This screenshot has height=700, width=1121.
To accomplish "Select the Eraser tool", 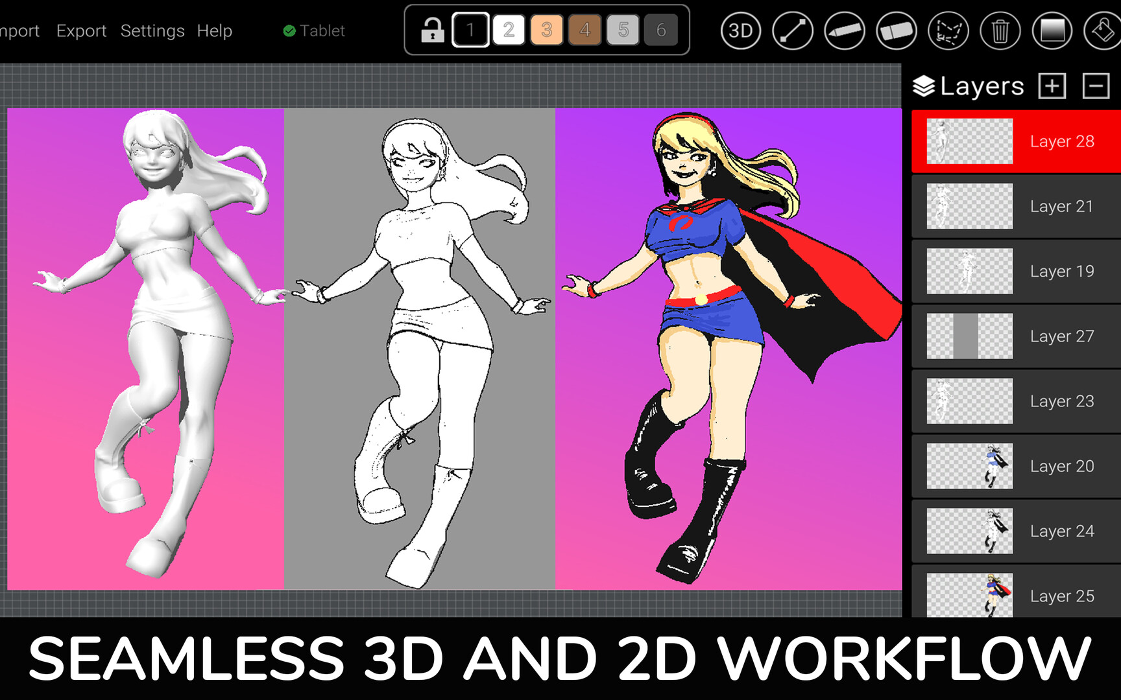I will click(x=897, y=30).
